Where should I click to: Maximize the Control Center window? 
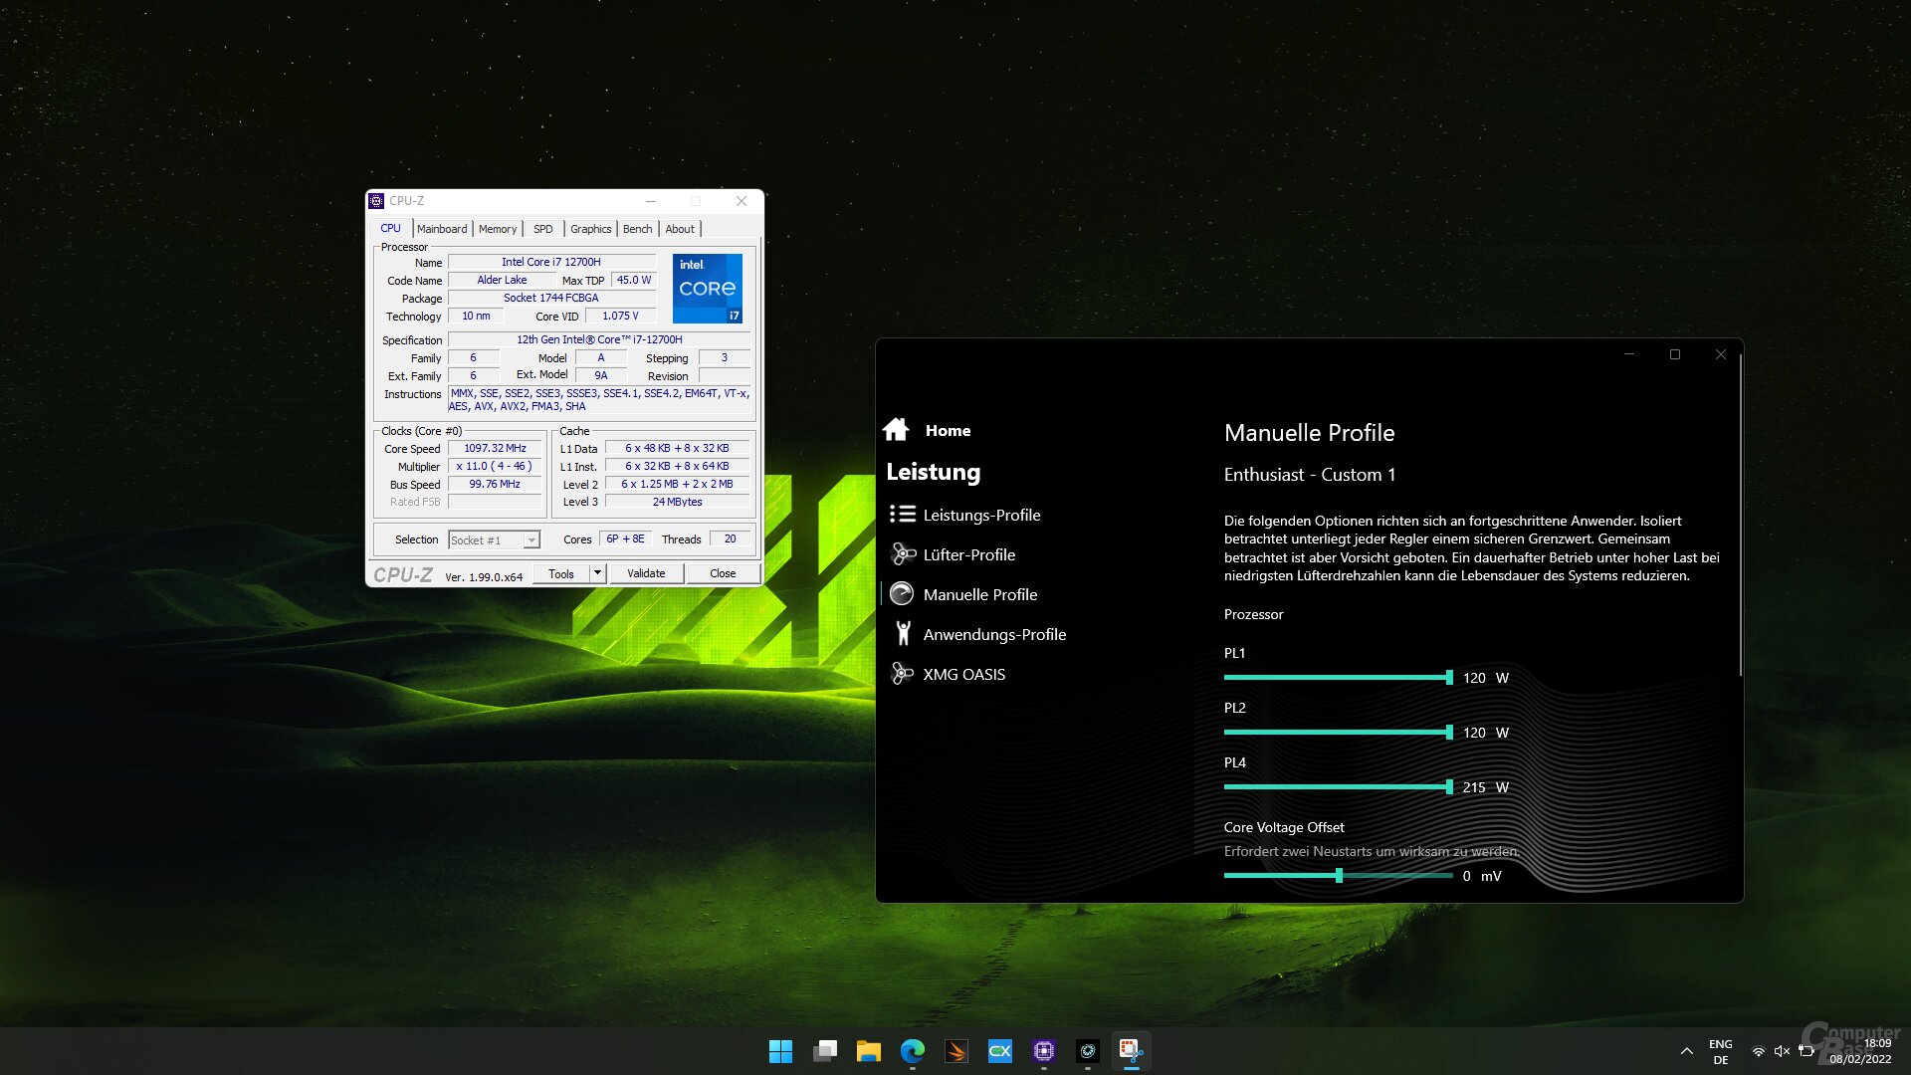coord(1675,354)
